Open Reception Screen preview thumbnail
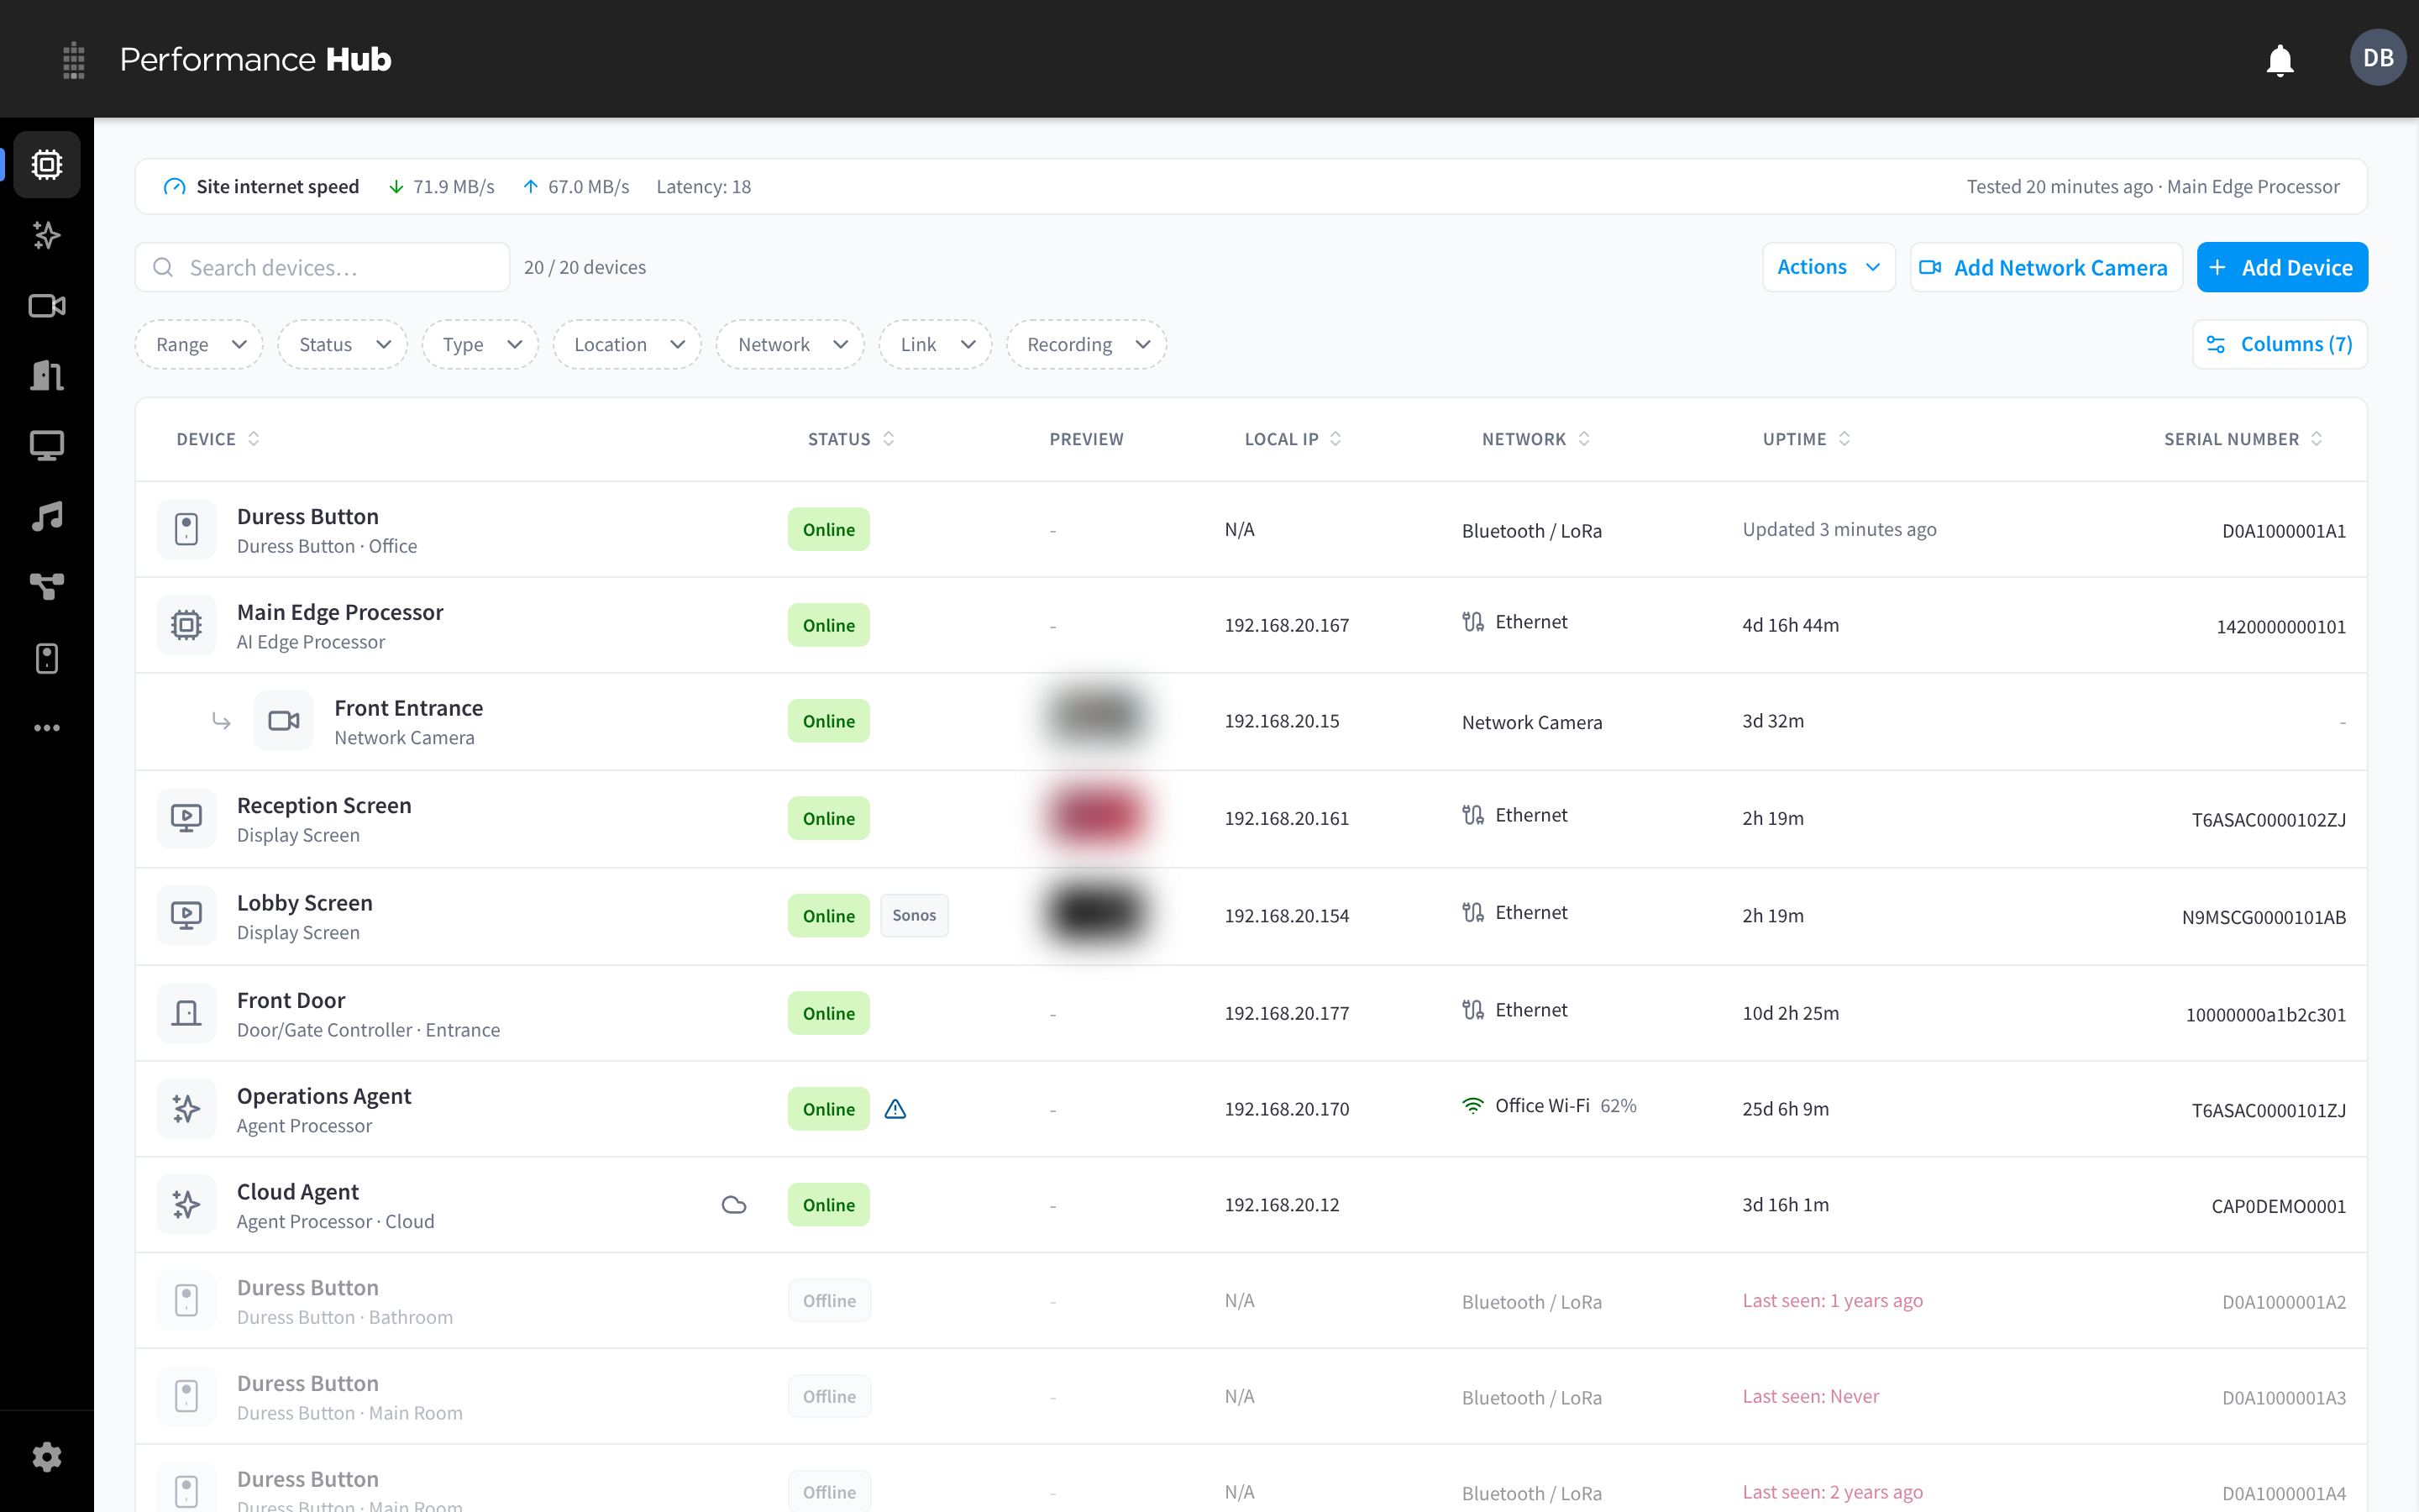The height and width of the screenshot is (1512, 2419). [x=1095, y=817]
